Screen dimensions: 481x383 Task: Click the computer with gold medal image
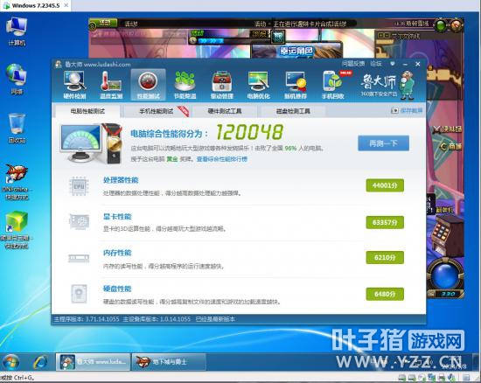[91, 143]
